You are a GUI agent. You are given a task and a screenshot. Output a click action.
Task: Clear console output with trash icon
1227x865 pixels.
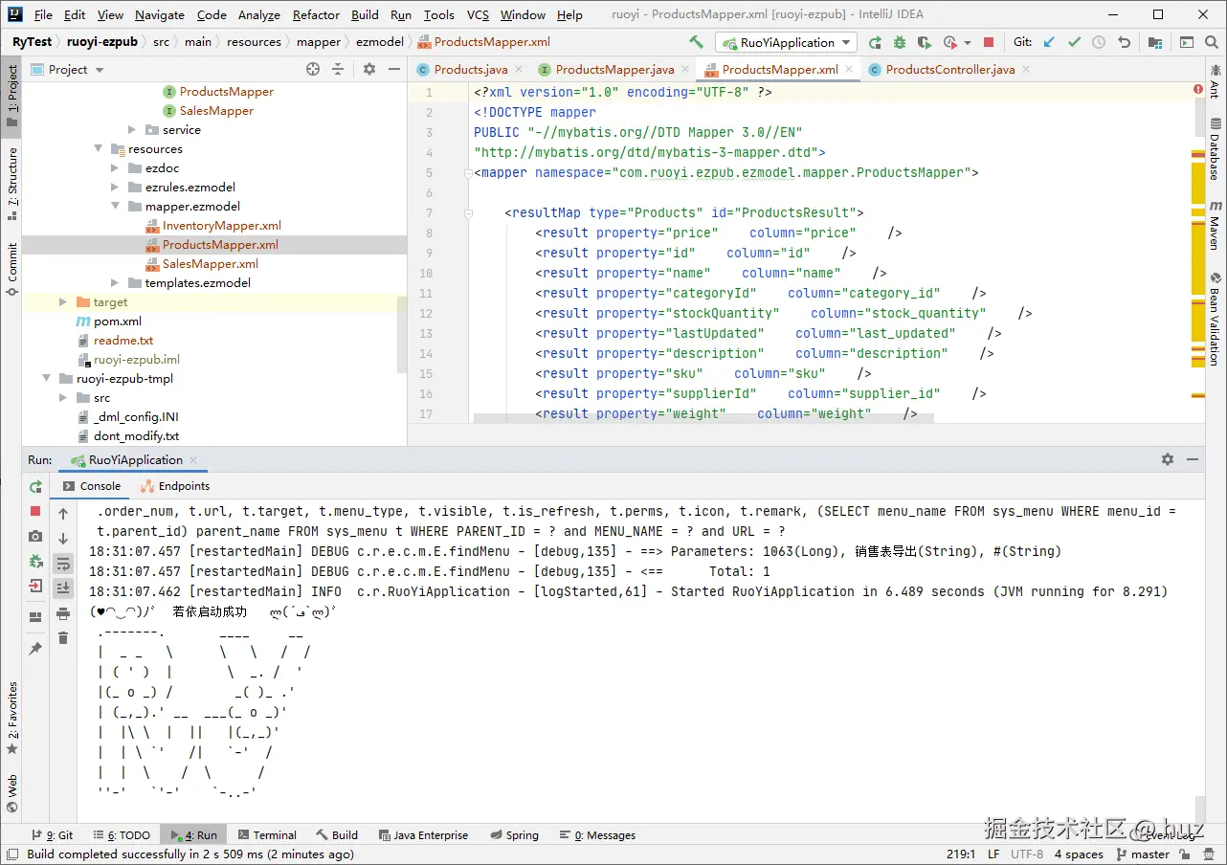63,638
